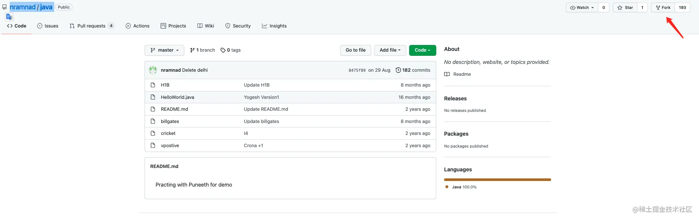Open the vpostive file

click(170, 146)
